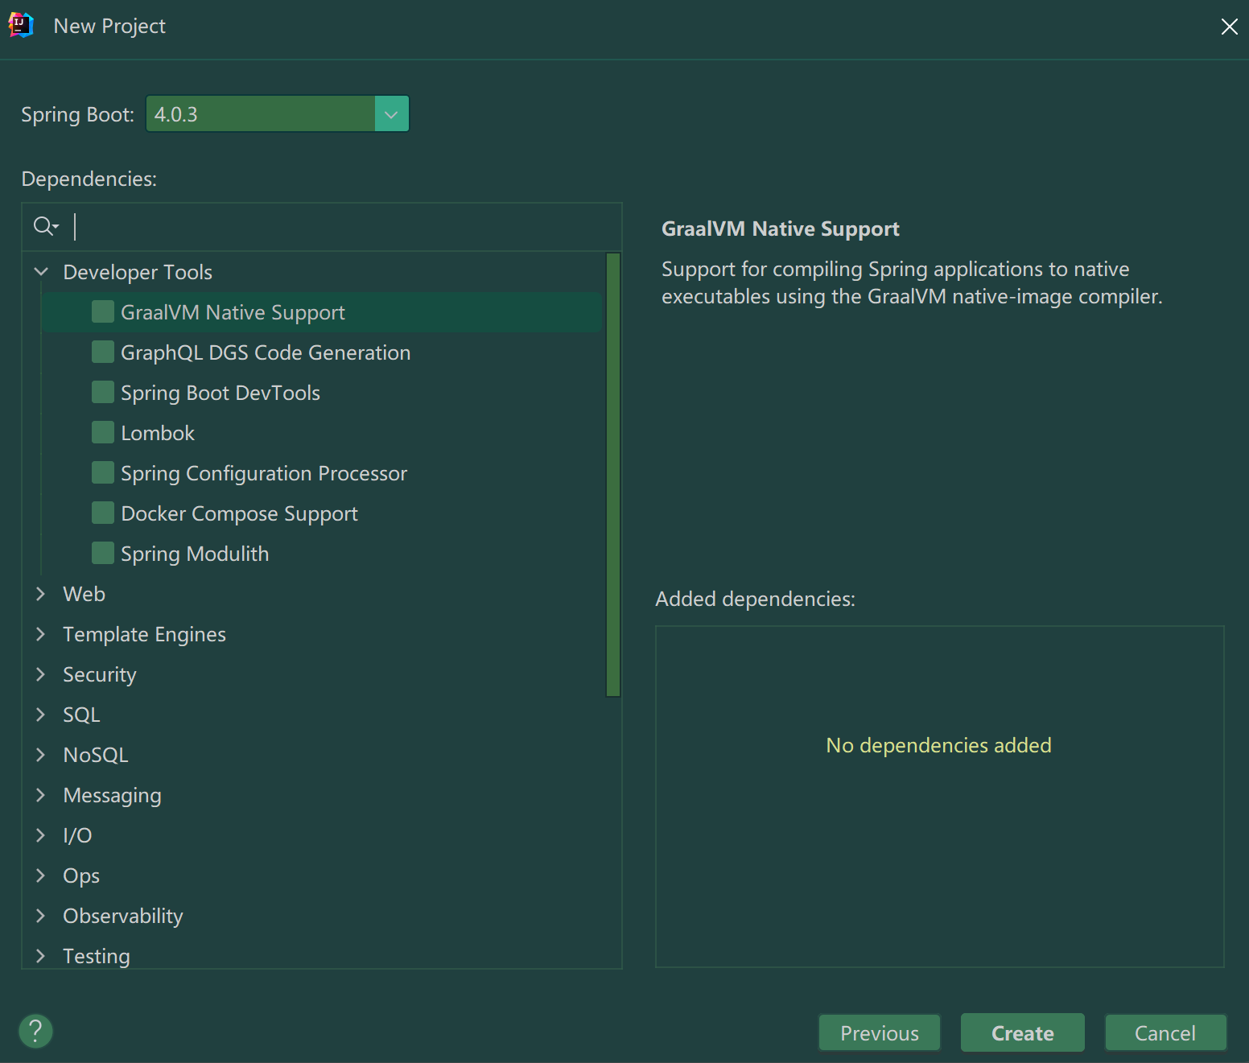Go back with the Previous button
Image resolution: width=1249 pixels, height=1063 pixels.
880,1033
